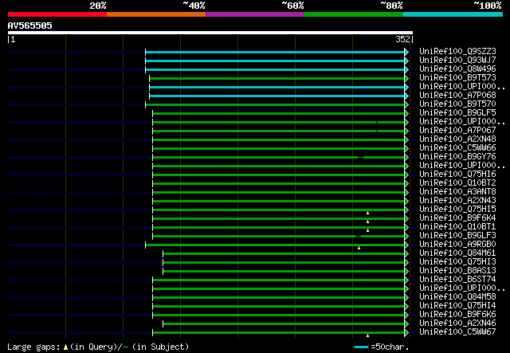Click the yellow gap marker on C5WW67 row
This screenshot has height=353, width=510.
(x=367, y=335)
